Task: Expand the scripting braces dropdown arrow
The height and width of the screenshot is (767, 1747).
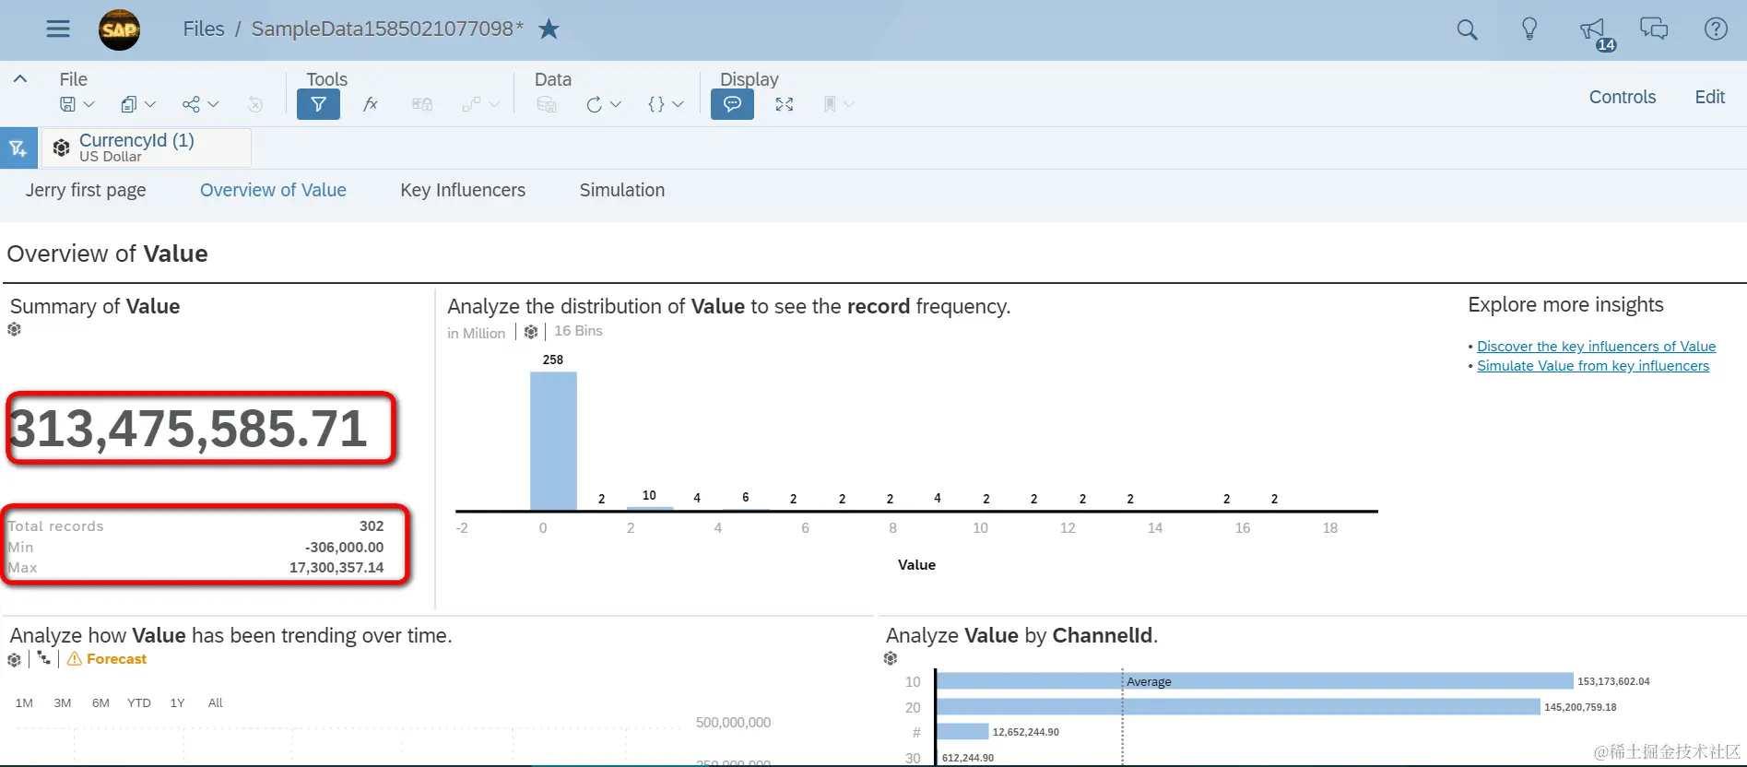Action: point(678,104)
